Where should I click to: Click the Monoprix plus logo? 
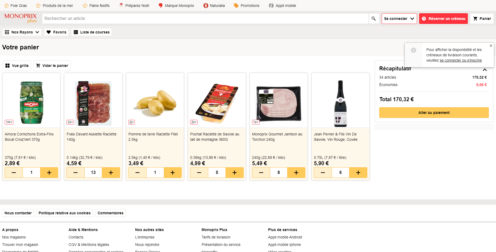pos(20,18)
